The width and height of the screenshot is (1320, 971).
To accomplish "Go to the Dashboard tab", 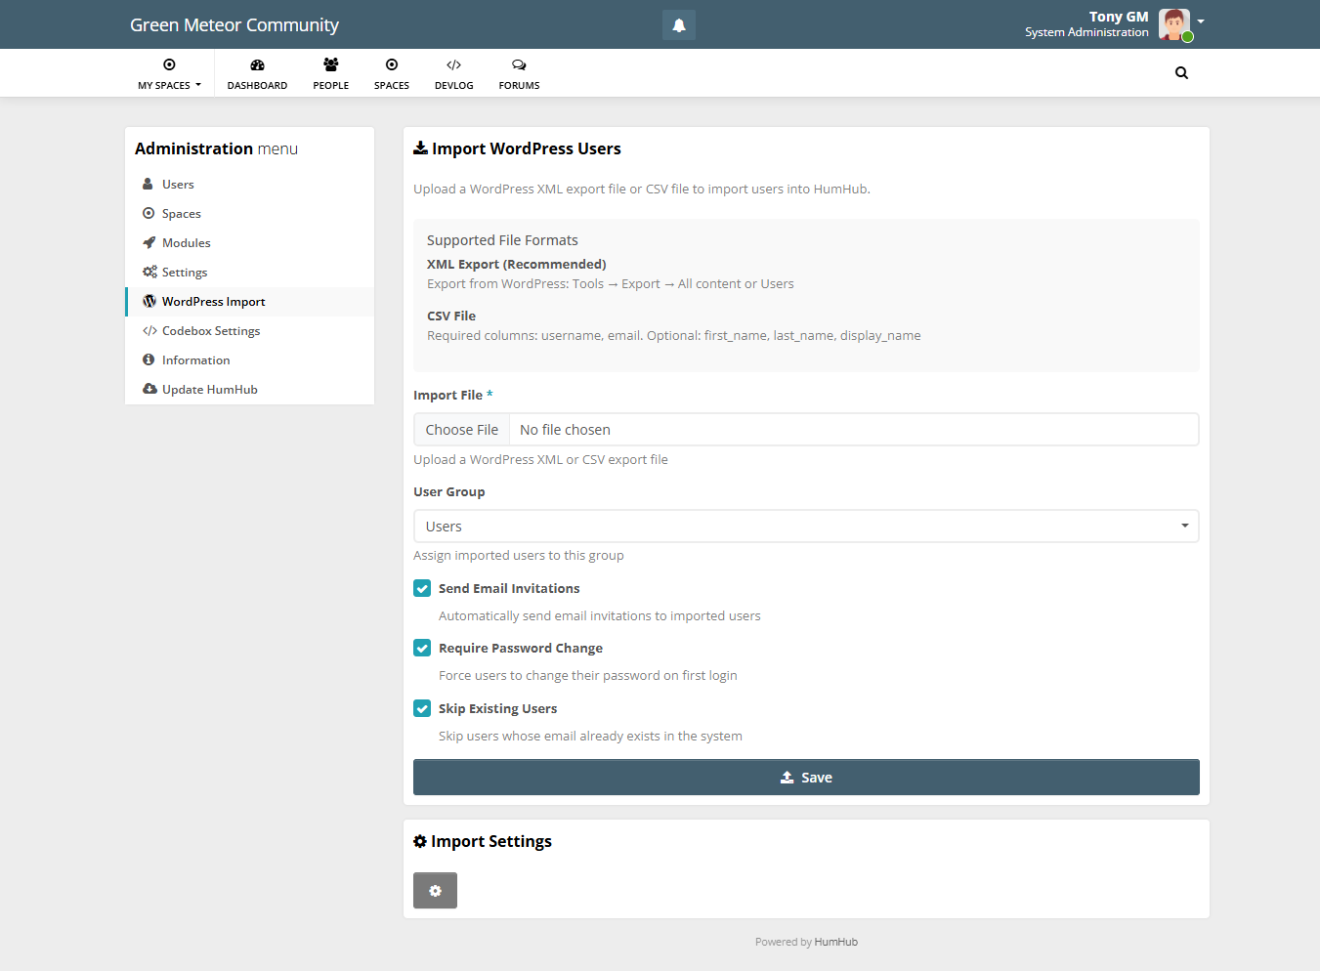I will click(257, 73).
